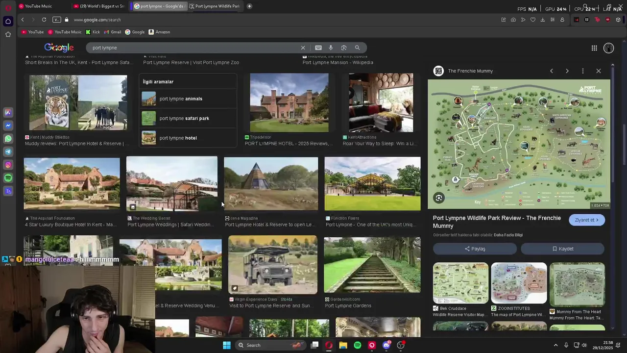Open the YouTube bookmark
The width and height of the screenshot is (627, 353).
(32, 32)
